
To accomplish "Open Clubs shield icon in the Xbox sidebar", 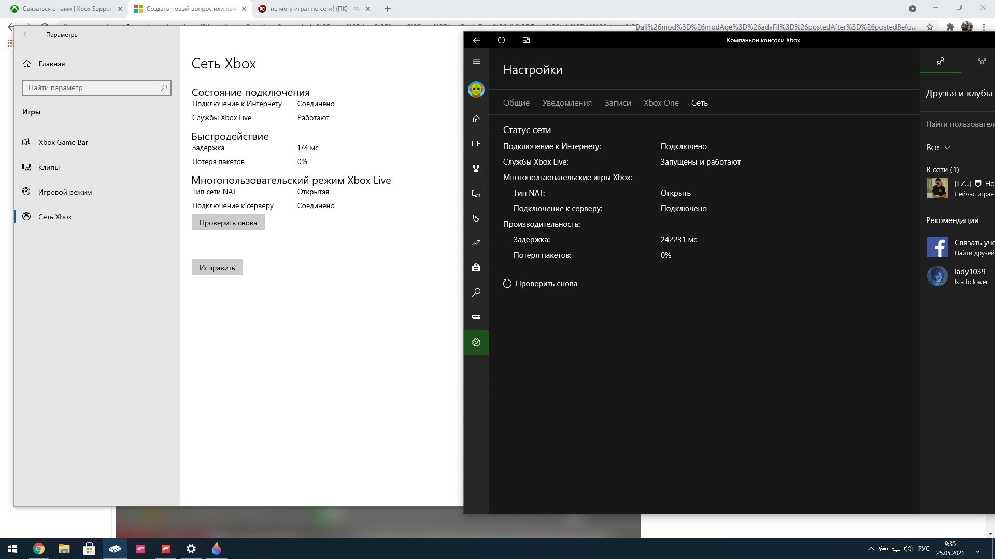I will [476, 218].
